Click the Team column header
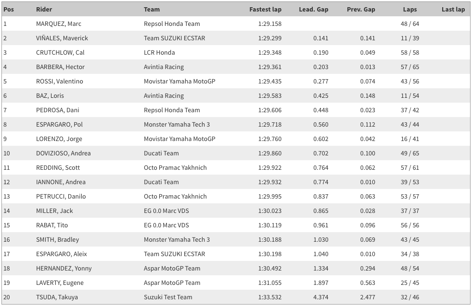Viewport: 472px width, 306px height. click(x=152, y=9)
